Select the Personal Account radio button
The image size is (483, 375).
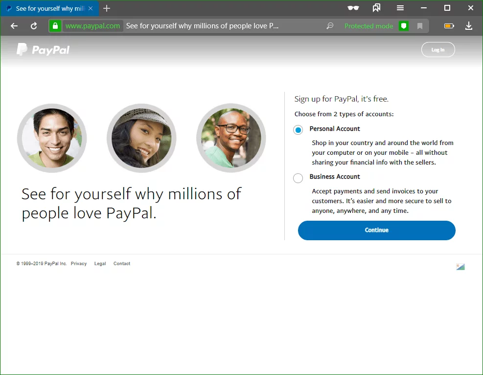coord(298,130)
